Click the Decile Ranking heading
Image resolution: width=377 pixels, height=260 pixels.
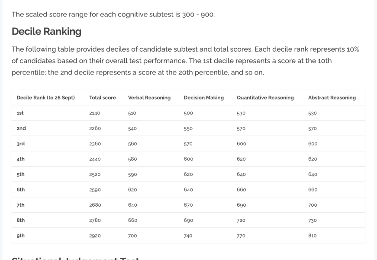click(x=46, y=32)
